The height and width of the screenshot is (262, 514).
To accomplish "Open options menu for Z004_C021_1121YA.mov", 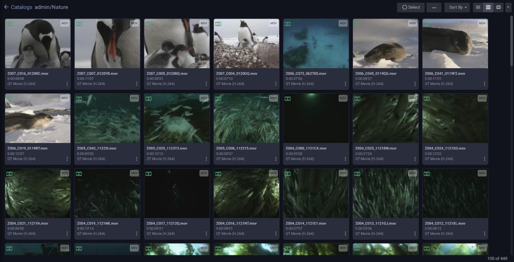I will pos(67,234).
